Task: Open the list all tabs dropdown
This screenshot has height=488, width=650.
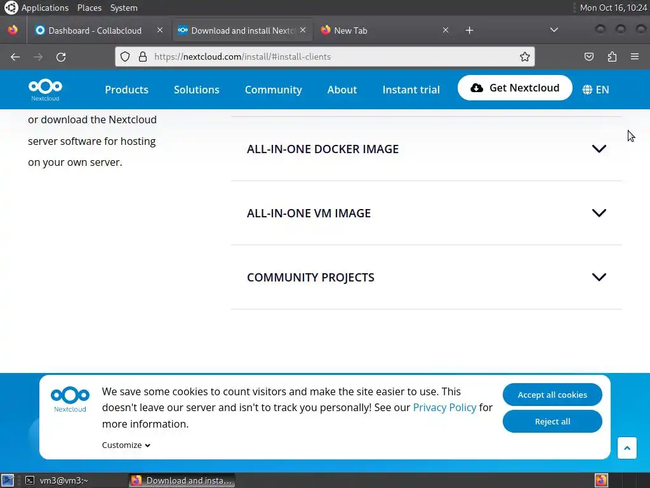Action: click(x=554, y=30)
